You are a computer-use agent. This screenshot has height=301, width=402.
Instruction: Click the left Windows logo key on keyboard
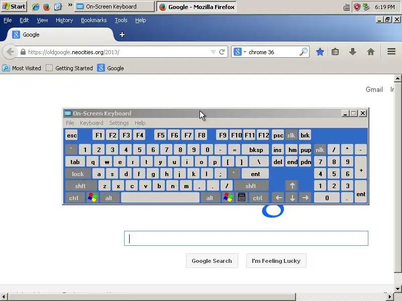[92, 198]
